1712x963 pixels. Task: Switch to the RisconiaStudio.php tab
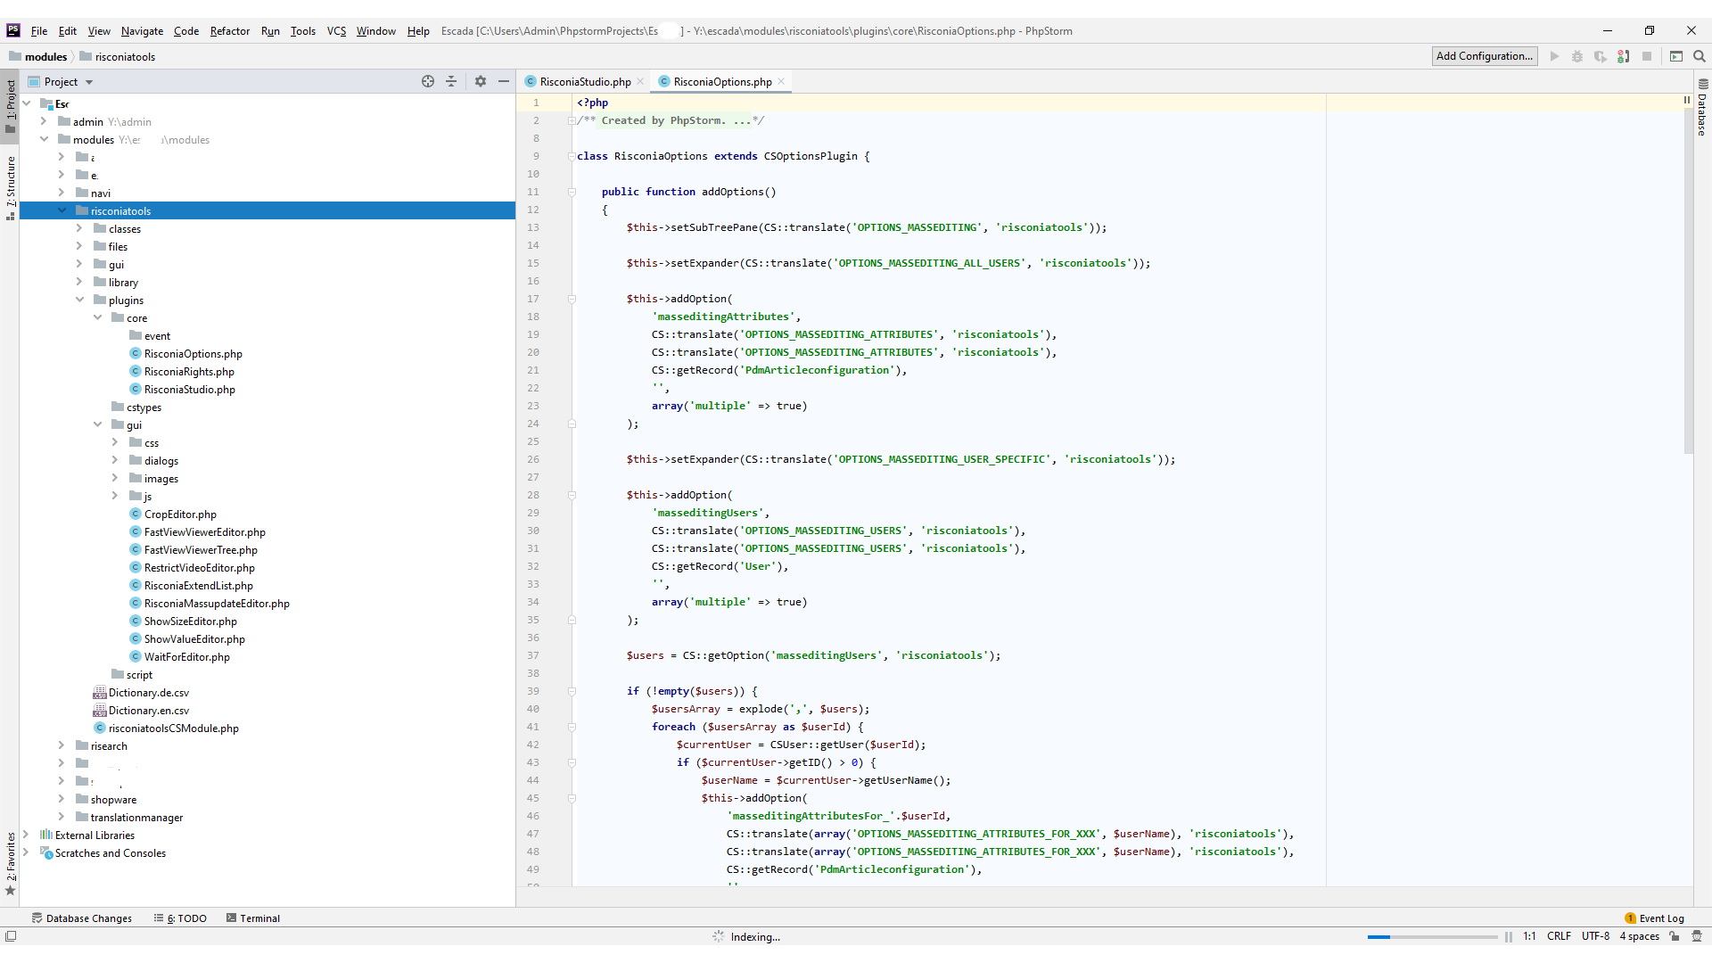[584, 82]
